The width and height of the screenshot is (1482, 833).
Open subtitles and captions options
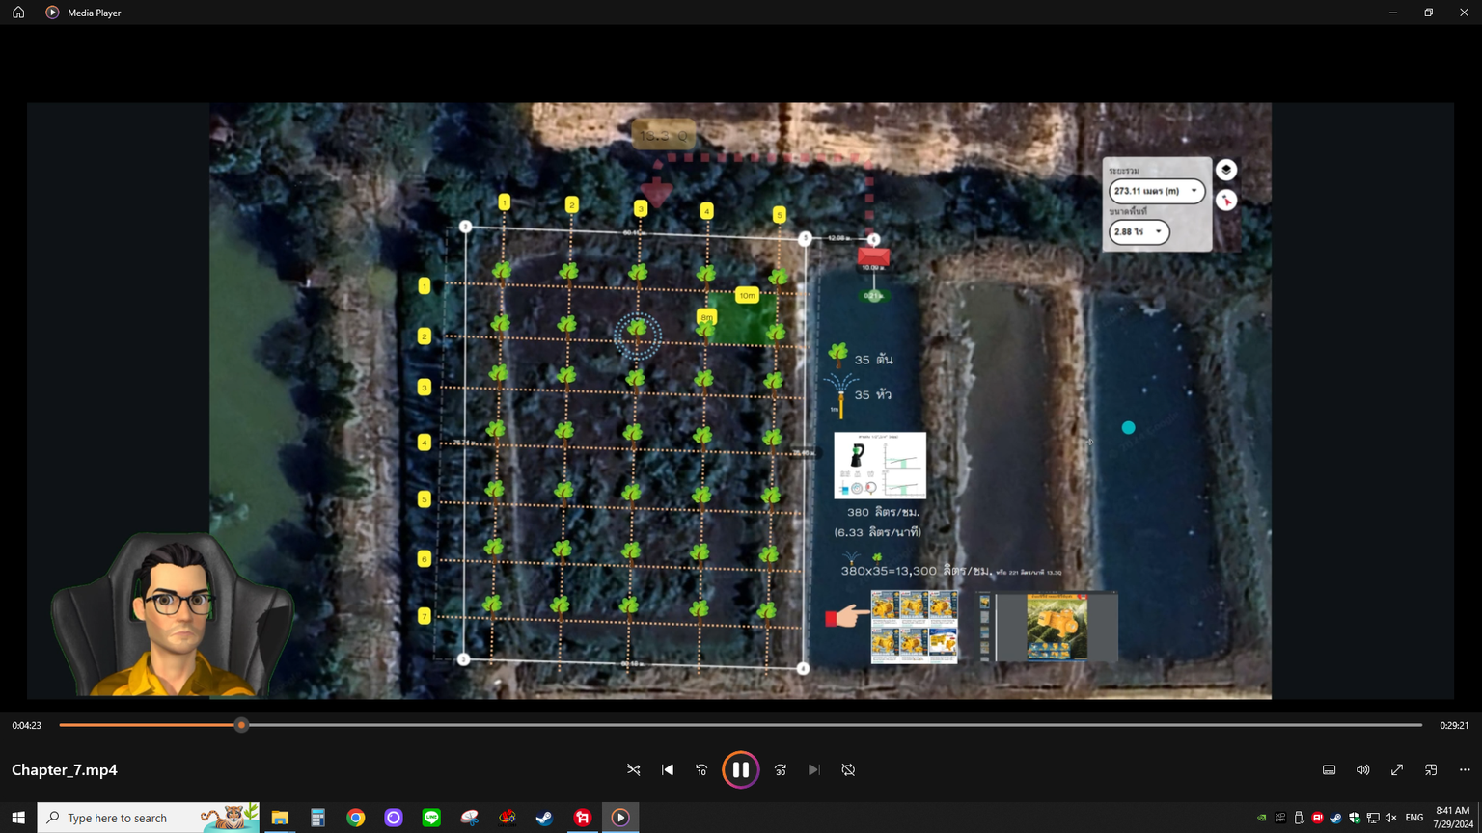[1329, 769]
